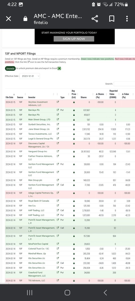Select the 20,187,662 shares cell for Vanguard
This screenshot has width=135, height=301.
(x=85, y=151)
